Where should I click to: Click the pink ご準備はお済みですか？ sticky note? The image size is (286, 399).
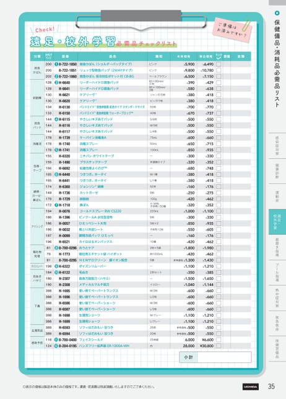[x=232, y=30]
